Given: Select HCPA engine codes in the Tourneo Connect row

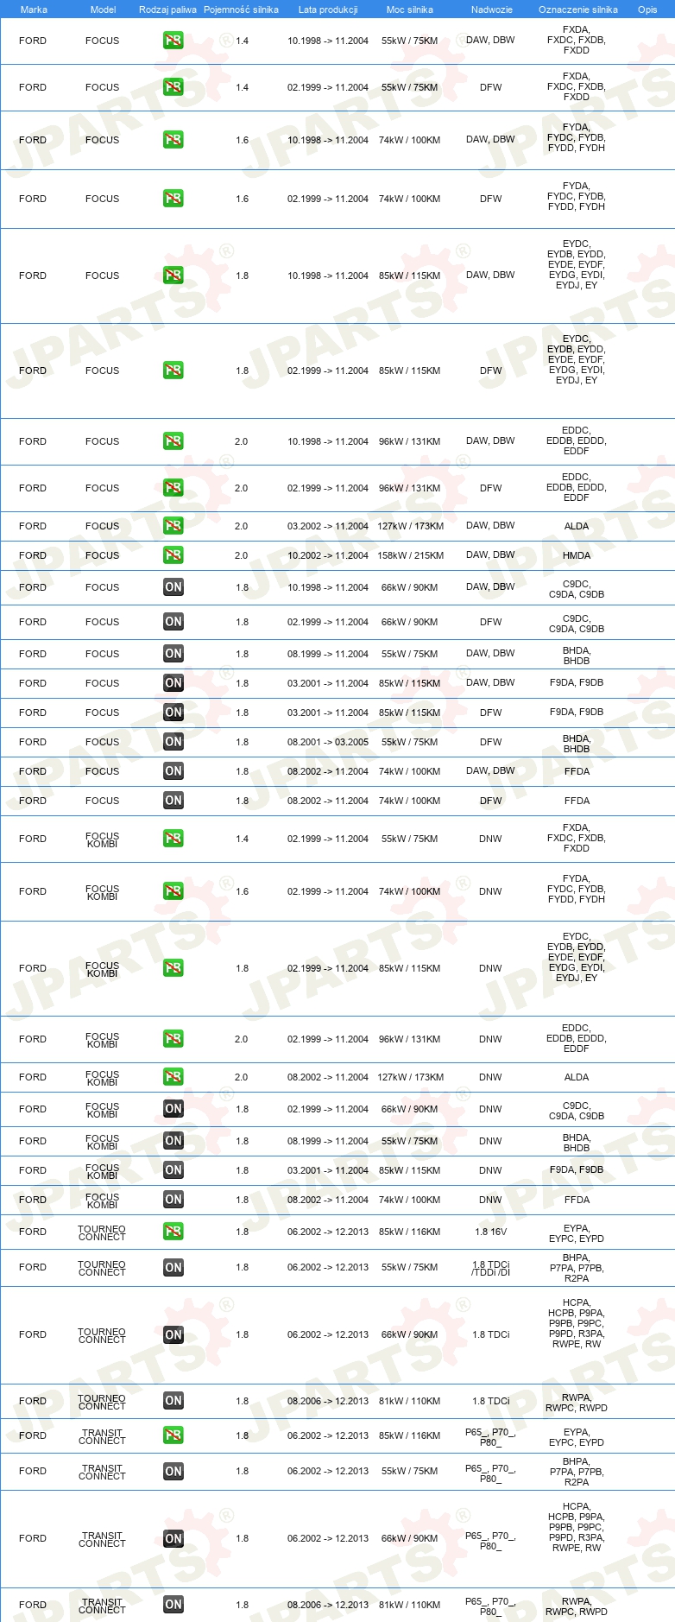Looking at the screenshot, I should pyautogui.click(x=577, y=1323).
